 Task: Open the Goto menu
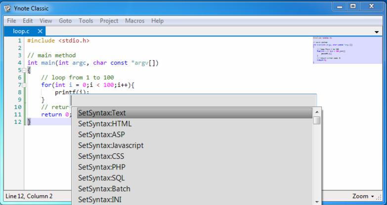tap(65, 21)
